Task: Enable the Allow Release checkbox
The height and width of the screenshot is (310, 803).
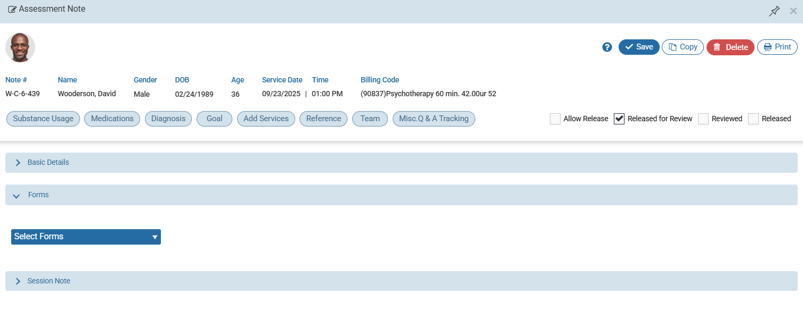Action: 555,119
